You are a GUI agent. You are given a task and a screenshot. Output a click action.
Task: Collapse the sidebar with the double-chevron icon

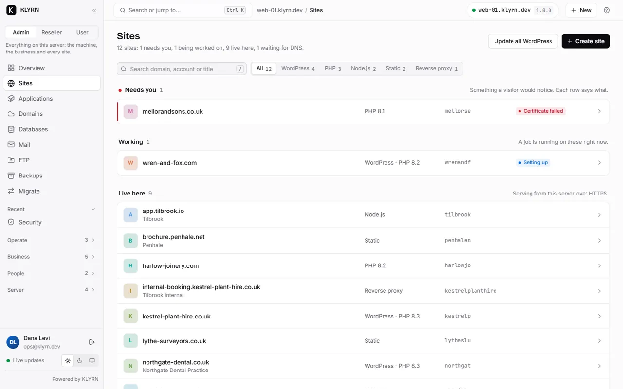tap(94, 10)
